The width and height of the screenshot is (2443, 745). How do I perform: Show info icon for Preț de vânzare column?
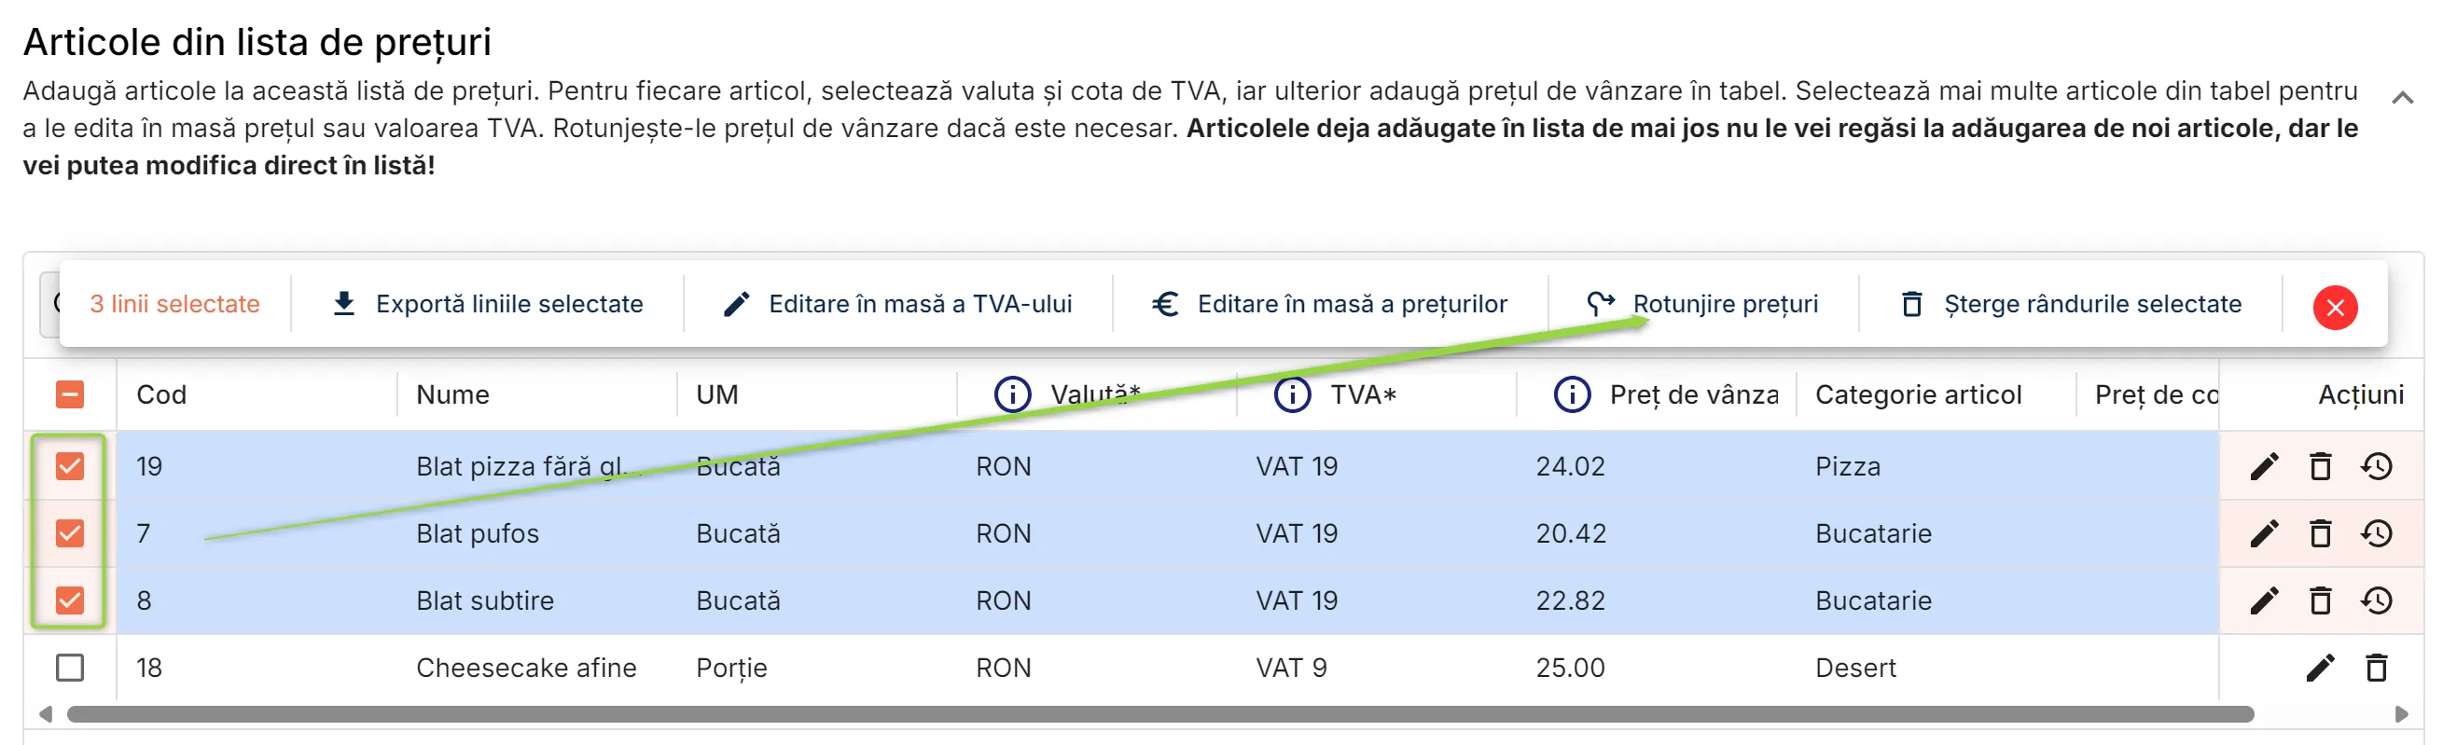click(x=1572, y=394)
